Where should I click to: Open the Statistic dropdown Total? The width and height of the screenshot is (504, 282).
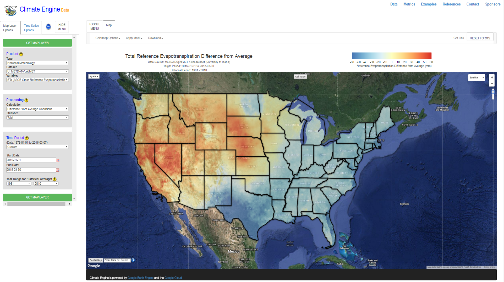pos(37,117)
